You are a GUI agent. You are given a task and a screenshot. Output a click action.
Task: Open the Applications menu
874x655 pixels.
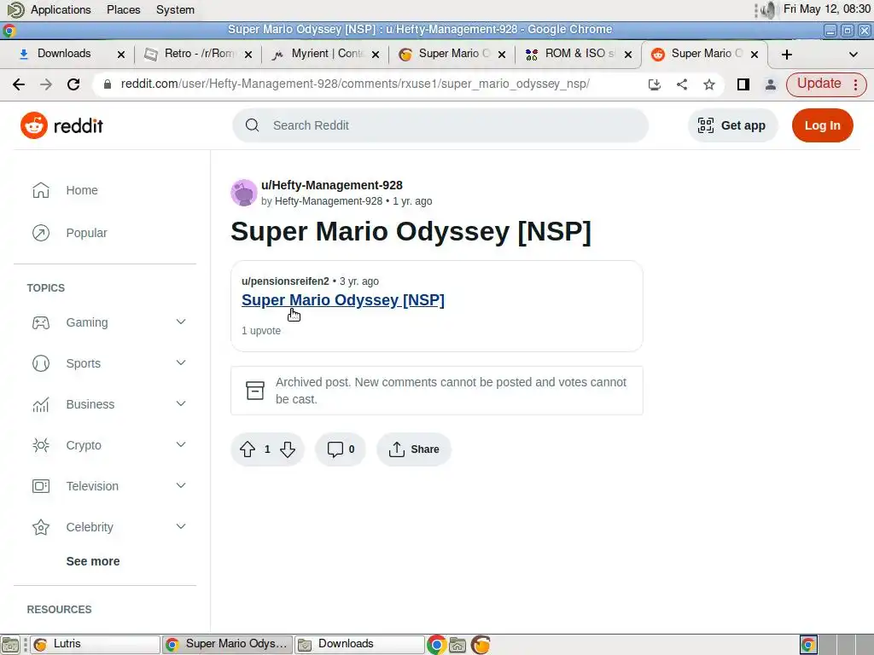point(61,9)
